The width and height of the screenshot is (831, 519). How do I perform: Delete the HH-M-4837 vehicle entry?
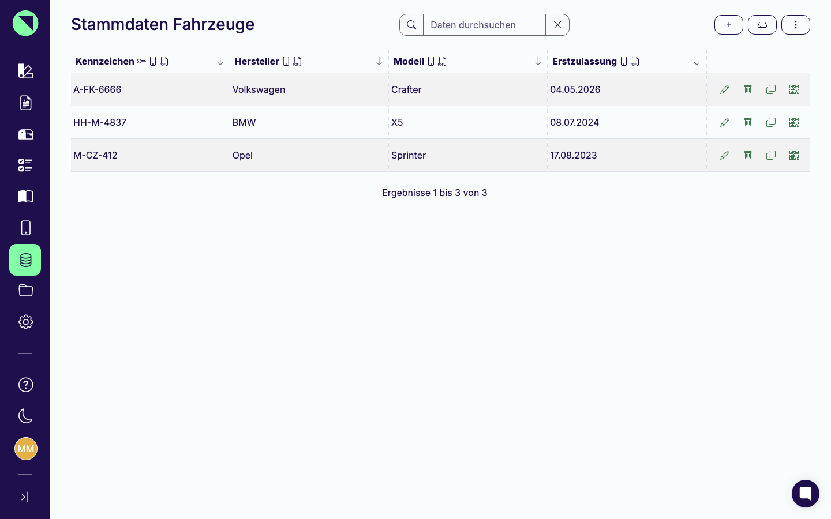point(748,122)
